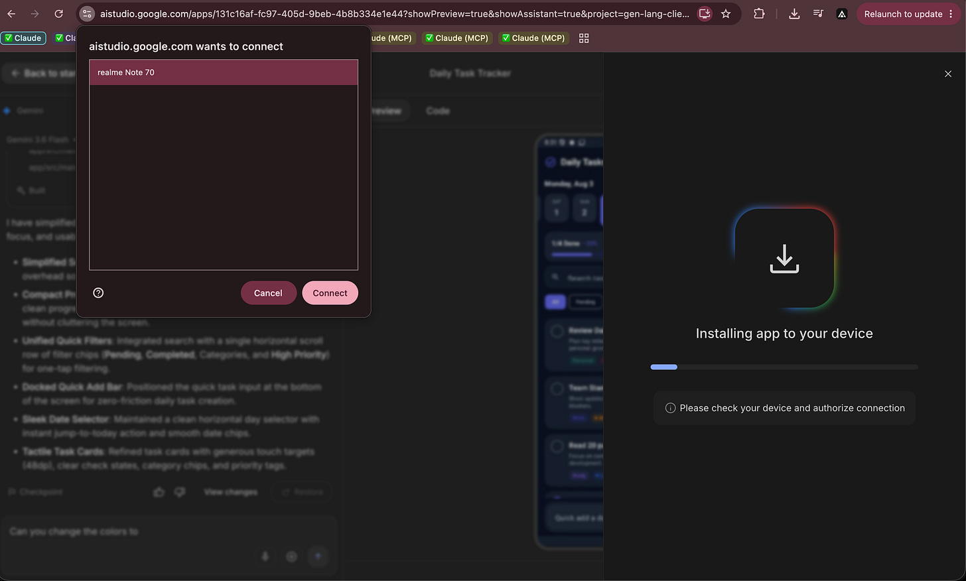Click the installation progress bar
The width and height of the screenshot is (966, 581).
(784, 367)
